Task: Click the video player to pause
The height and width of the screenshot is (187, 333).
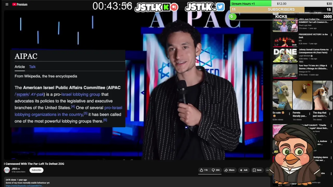Action: (137, 86)
